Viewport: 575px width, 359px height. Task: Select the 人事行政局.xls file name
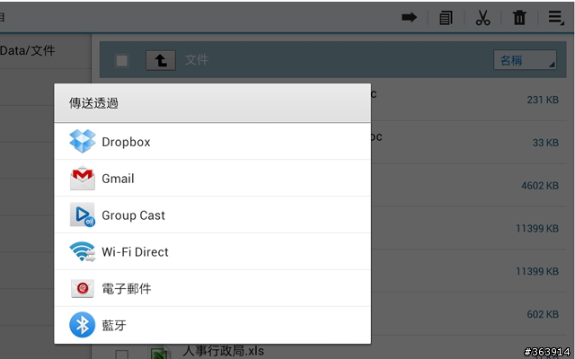(223, 351)
